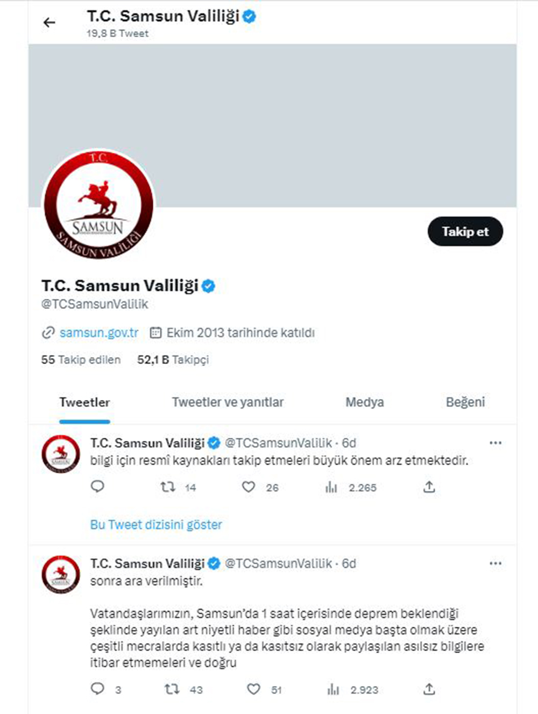Like the second tweet with 51 likes
The width and height of the screenshot is (538, 714).
(x=253, y=689)
